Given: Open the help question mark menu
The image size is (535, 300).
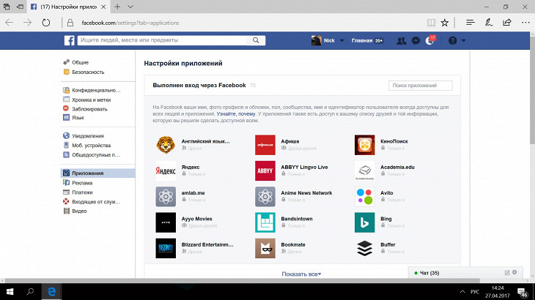Looking at the screenshot, I should pos(453,41).
